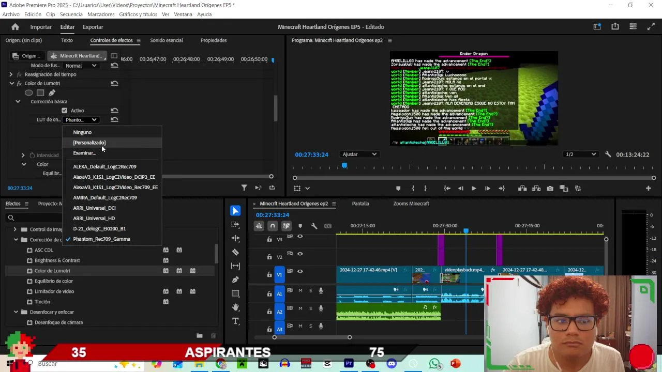Open the filter icon in Effect Controls
Screen dimensions: 662x372
(x=244, y=188)
